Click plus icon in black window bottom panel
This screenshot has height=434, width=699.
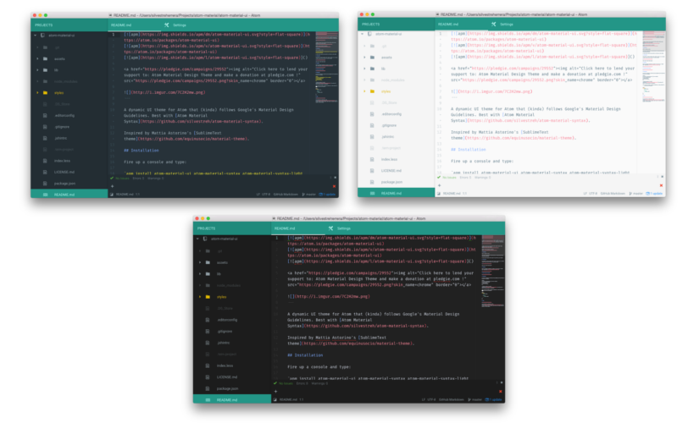point(275,392)
